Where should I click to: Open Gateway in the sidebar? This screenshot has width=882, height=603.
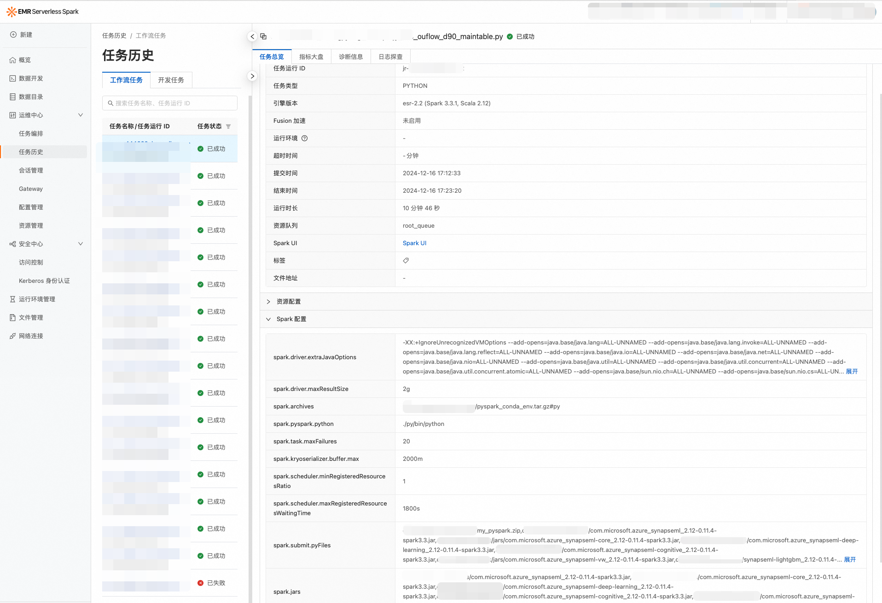(31, 189)
